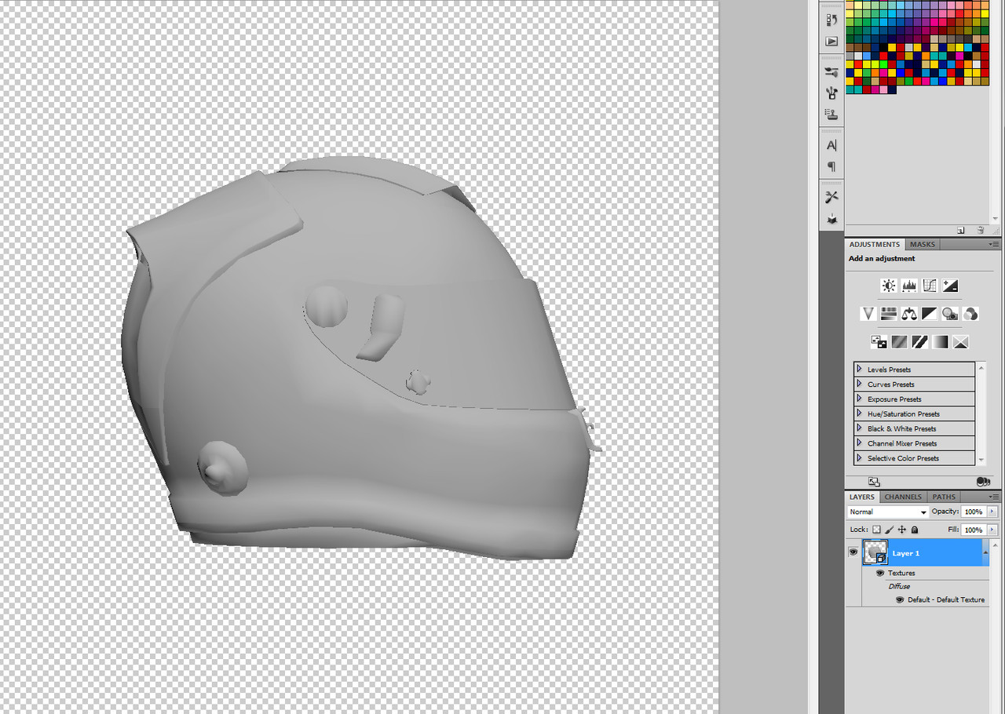Viewport: 1005px width, 714px height.
Task: Add a Hue/Saturation adjustment
Action: (889, 314)
